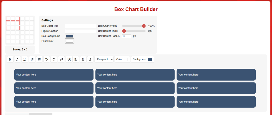This screenshot has width=272, height=115.
Task: Click the Box Border Thick slider handle
Action: point(124,31)
